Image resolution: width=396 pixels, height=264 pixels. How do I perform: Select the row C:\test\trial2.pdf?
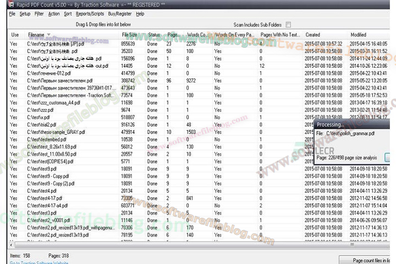162,125
